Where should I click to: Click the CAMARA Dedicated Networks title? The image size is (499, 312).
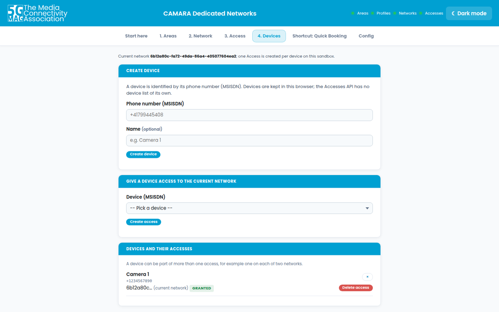point(210,13)
